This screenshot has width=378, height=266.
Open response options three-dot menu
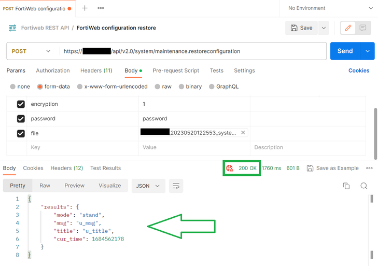click(369, 168)
